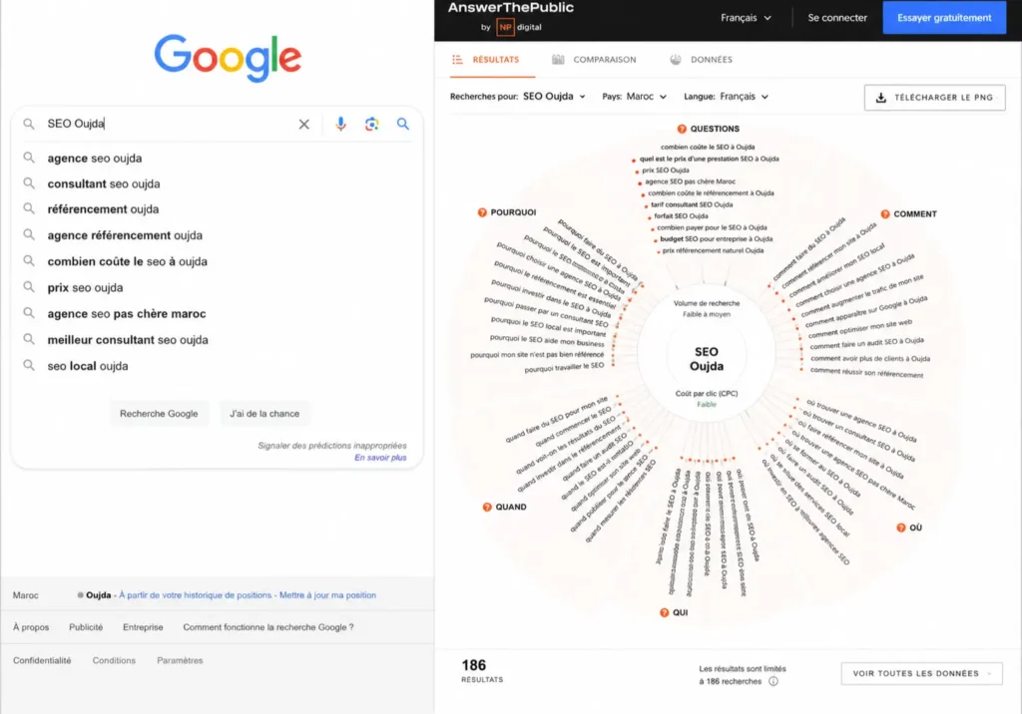The height and width of the screenshot is (714, 1022).
Task: Click into the Google search field with 'SEO Oujda'
Action: coord(170,124)
